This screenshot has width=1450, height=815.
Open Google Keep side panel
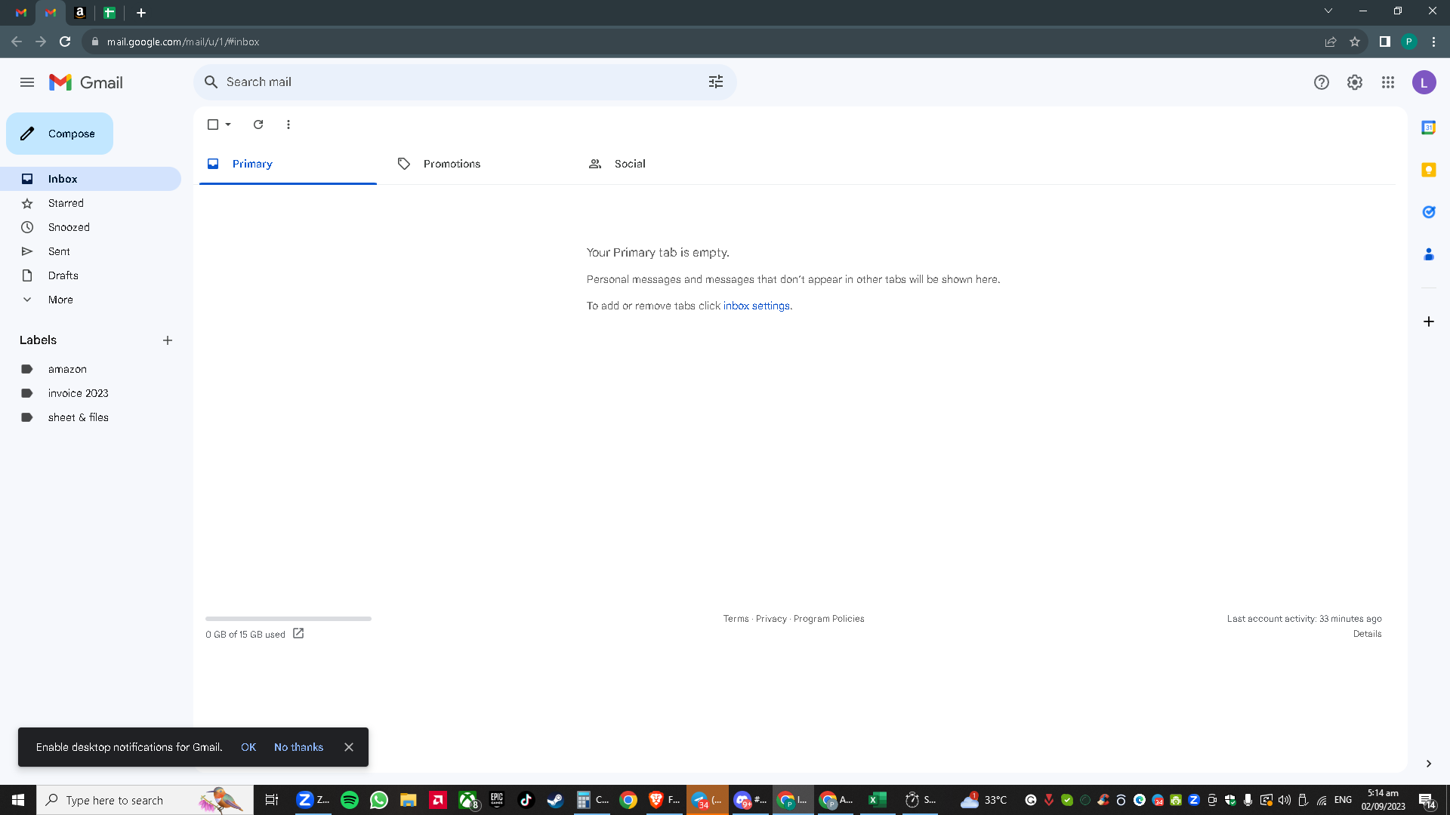coord(1429,170)
